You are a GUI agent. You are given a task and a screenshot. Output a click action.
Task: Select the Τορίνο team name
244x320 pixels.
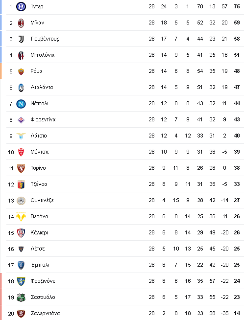click(x=38, y=168)
